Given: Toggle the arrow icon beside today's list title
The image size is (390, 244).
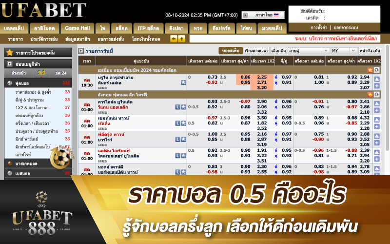Looking at the screenshot, I should pyautogui.click(x=81, y=50).
